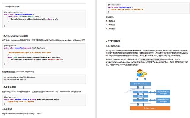Click the subheading '4.2.1 结构总览'
This screenshot has width=190, height=118.
click(x=113, y=46)
